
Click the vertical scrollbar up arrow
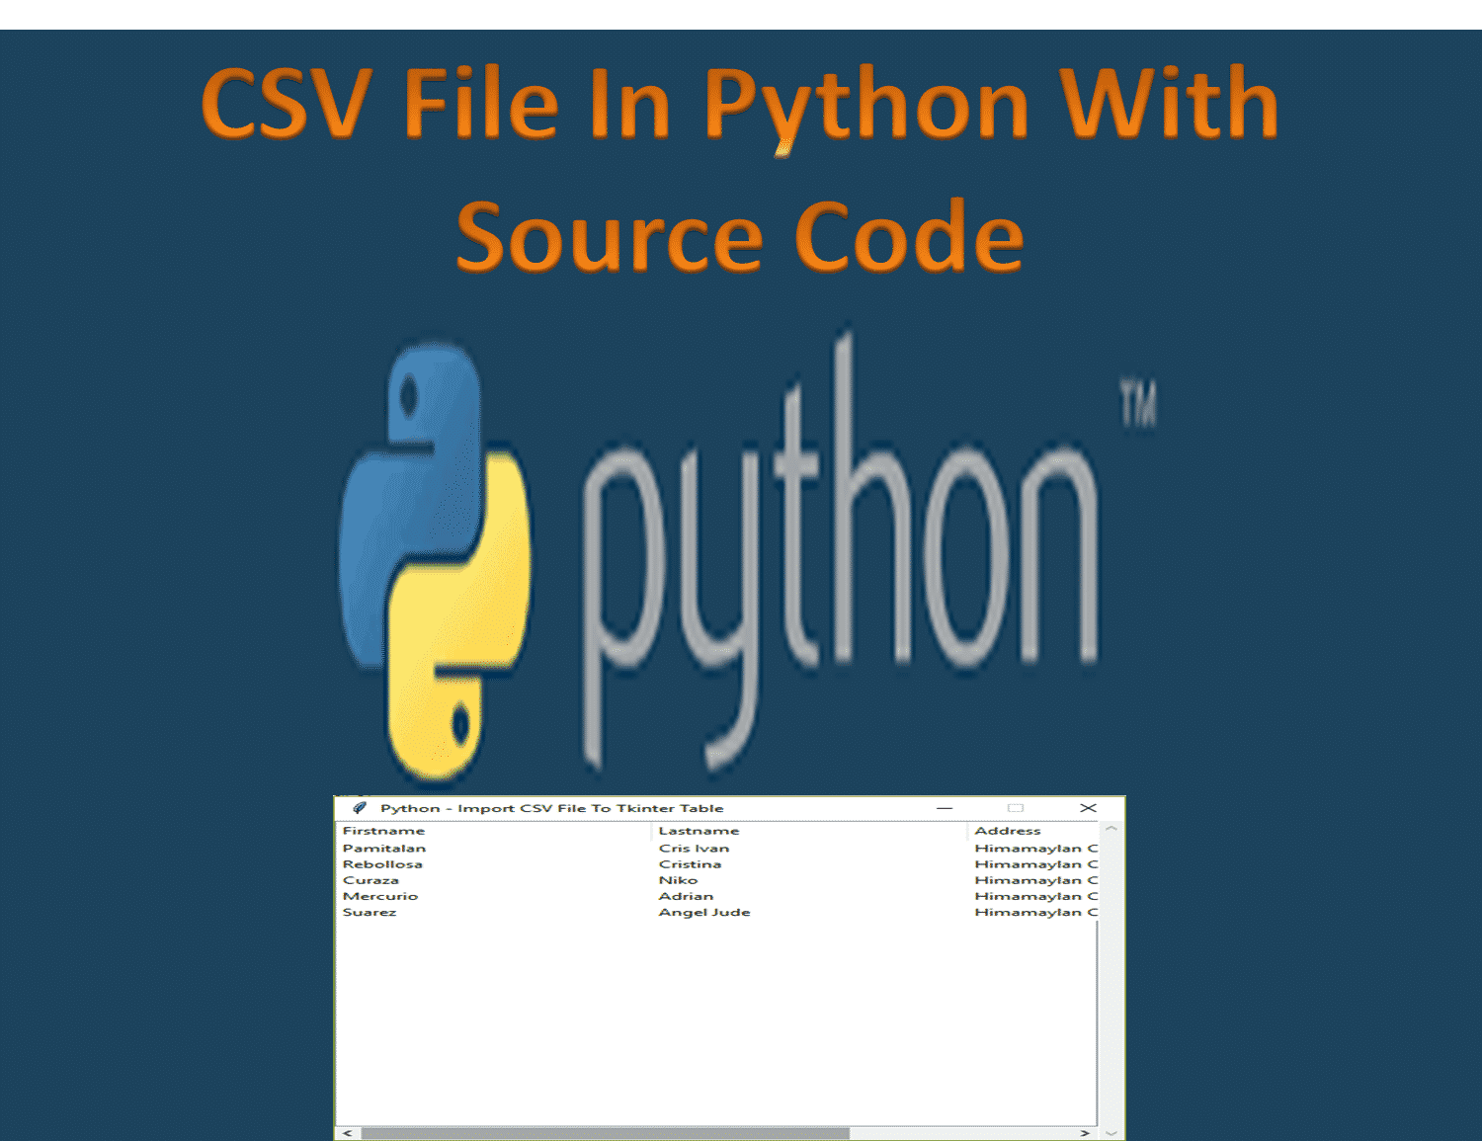(x=1111, y=830)
